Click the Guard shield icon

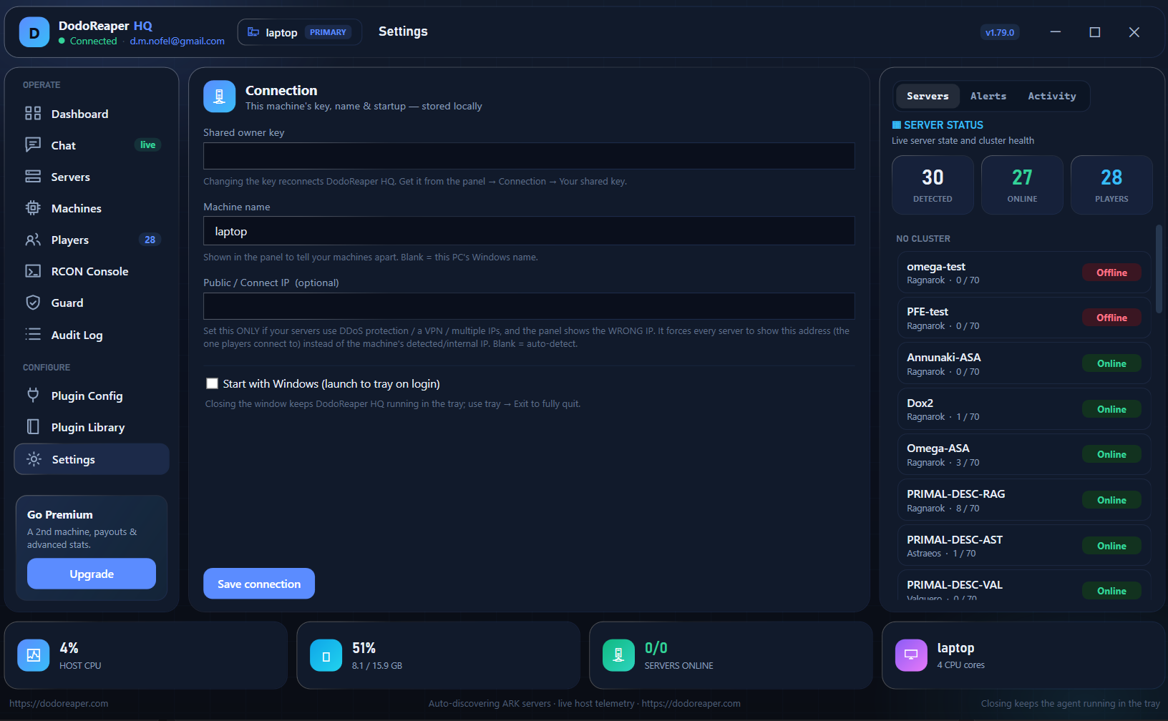tap(33, 303)
